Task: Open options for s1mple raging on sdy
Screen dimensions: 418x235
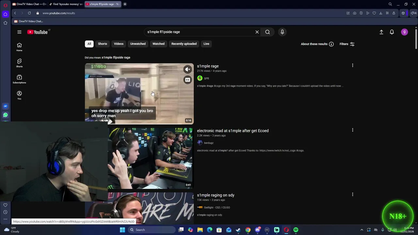Action: (352, 195)
